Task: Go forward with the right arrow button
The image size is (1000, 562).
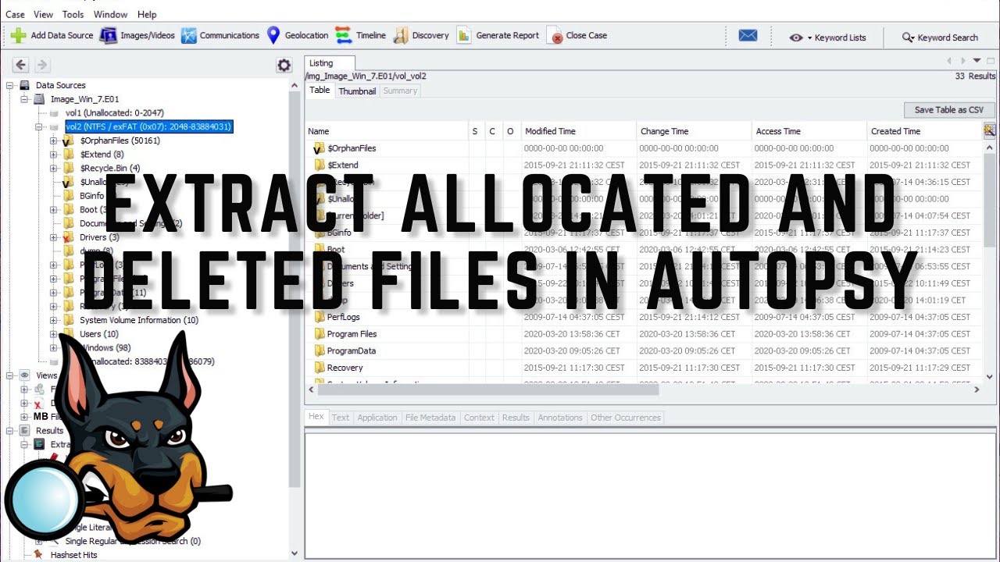Action: 42,66
